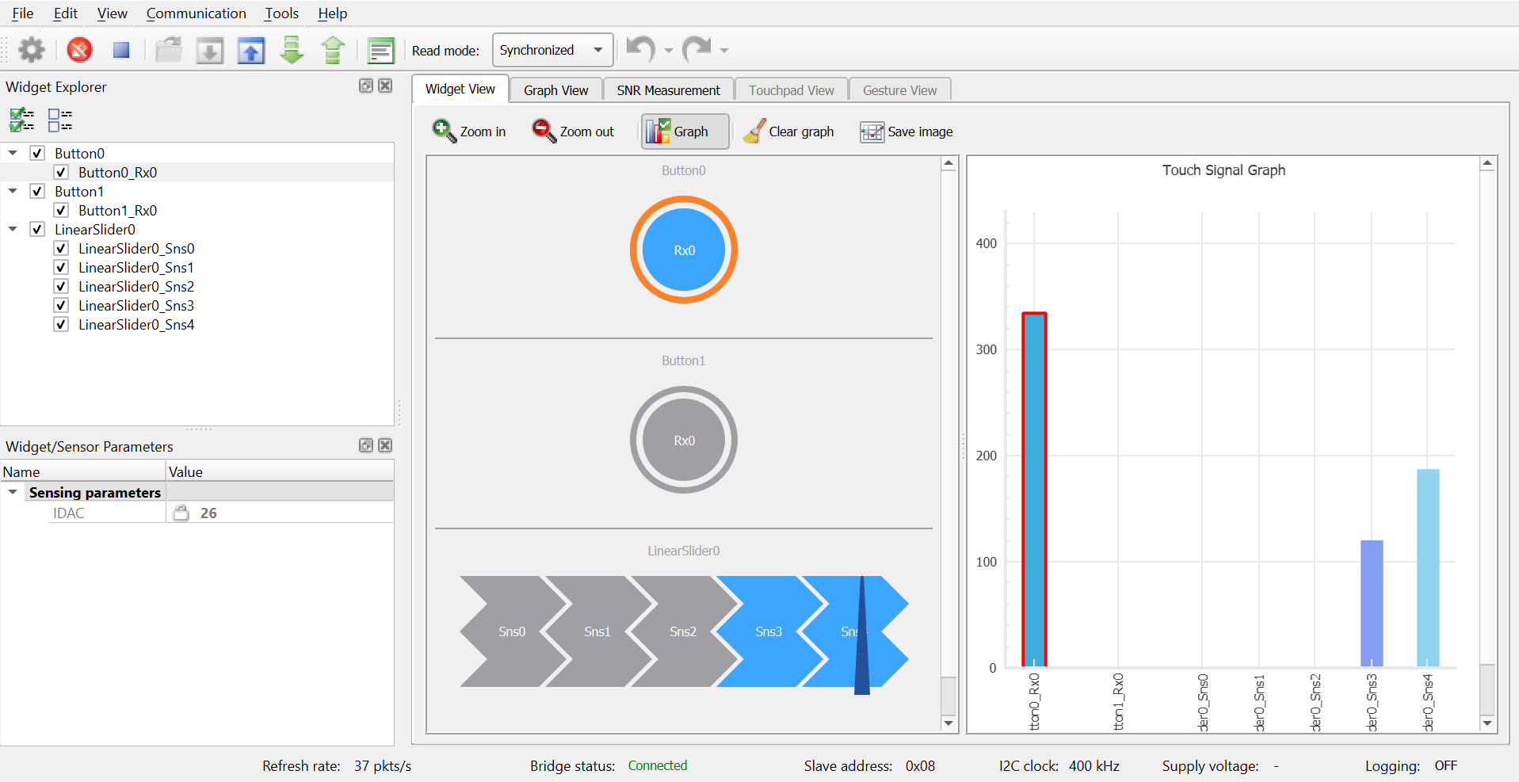Click the blue Sns3 slider segment
Viewport: 1519px width, 782px height.
coord(769,631)
